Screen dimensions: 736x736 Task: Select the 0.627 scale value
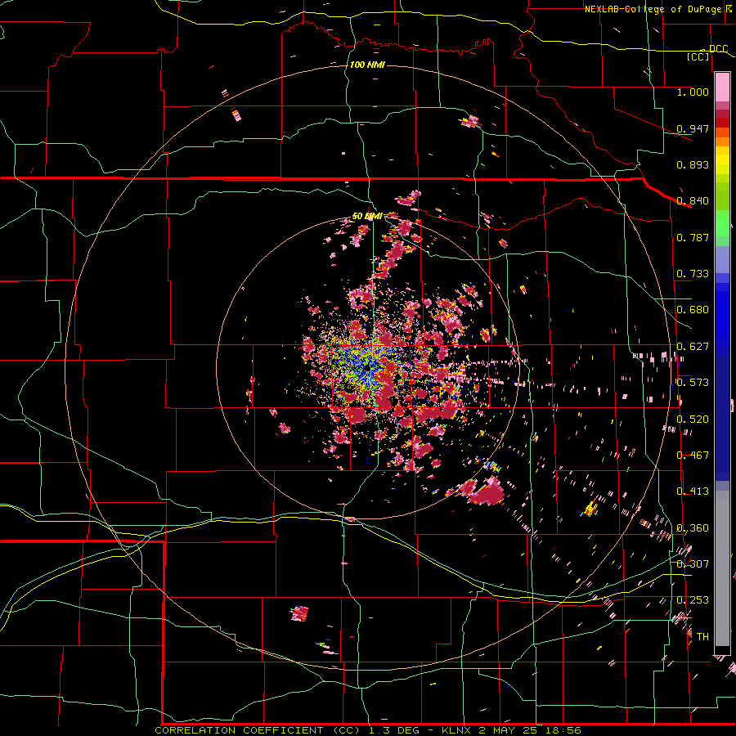point(693,347)
